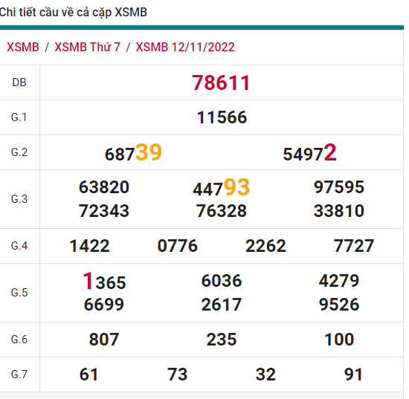The width and height of the screenshot is (409, 399).
Task: Click the G.1 result 11566
Action: pyautogui.click(x=222, y=117)
